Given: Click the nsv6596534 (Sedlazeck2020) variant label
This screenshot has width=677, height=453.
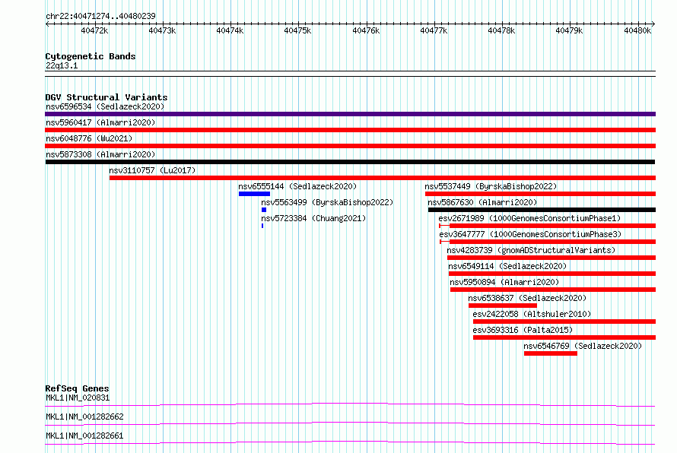Looking at the screenshot, I should (105, 106).
